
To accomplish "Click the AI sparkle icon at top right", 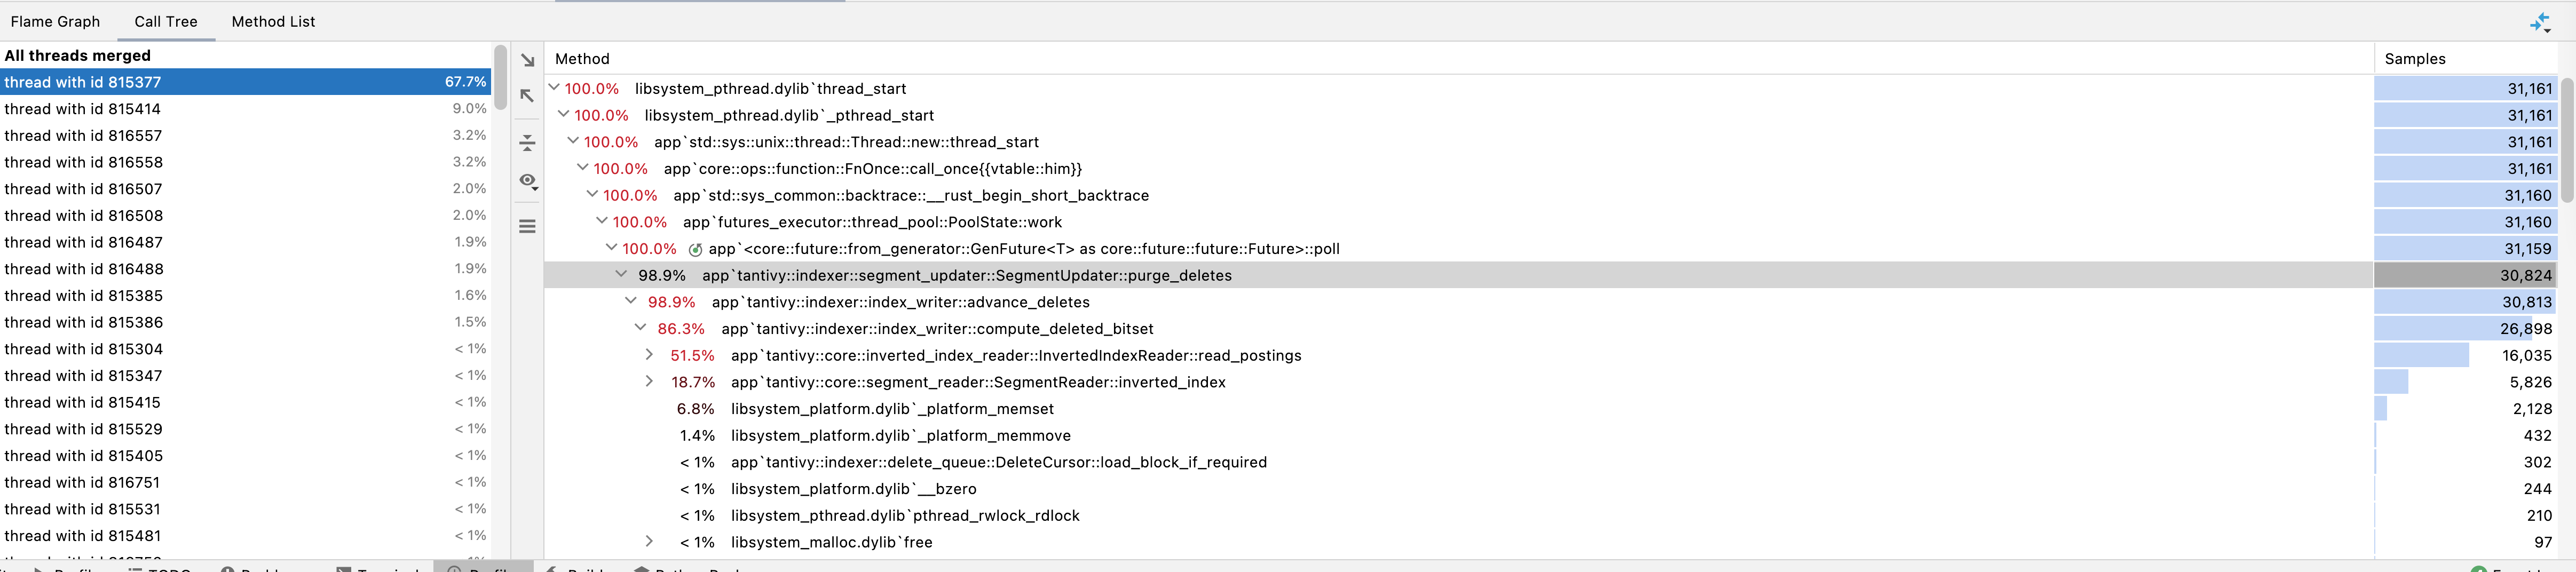I will pos(2541,21).
